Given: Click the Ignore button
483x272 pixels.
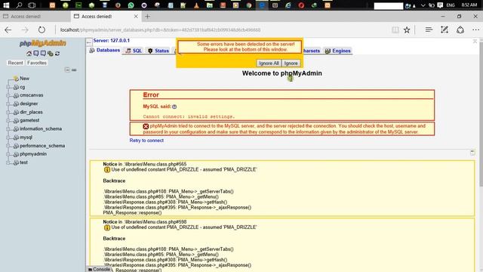Looking at the screenshot, I should coord(291,63).
